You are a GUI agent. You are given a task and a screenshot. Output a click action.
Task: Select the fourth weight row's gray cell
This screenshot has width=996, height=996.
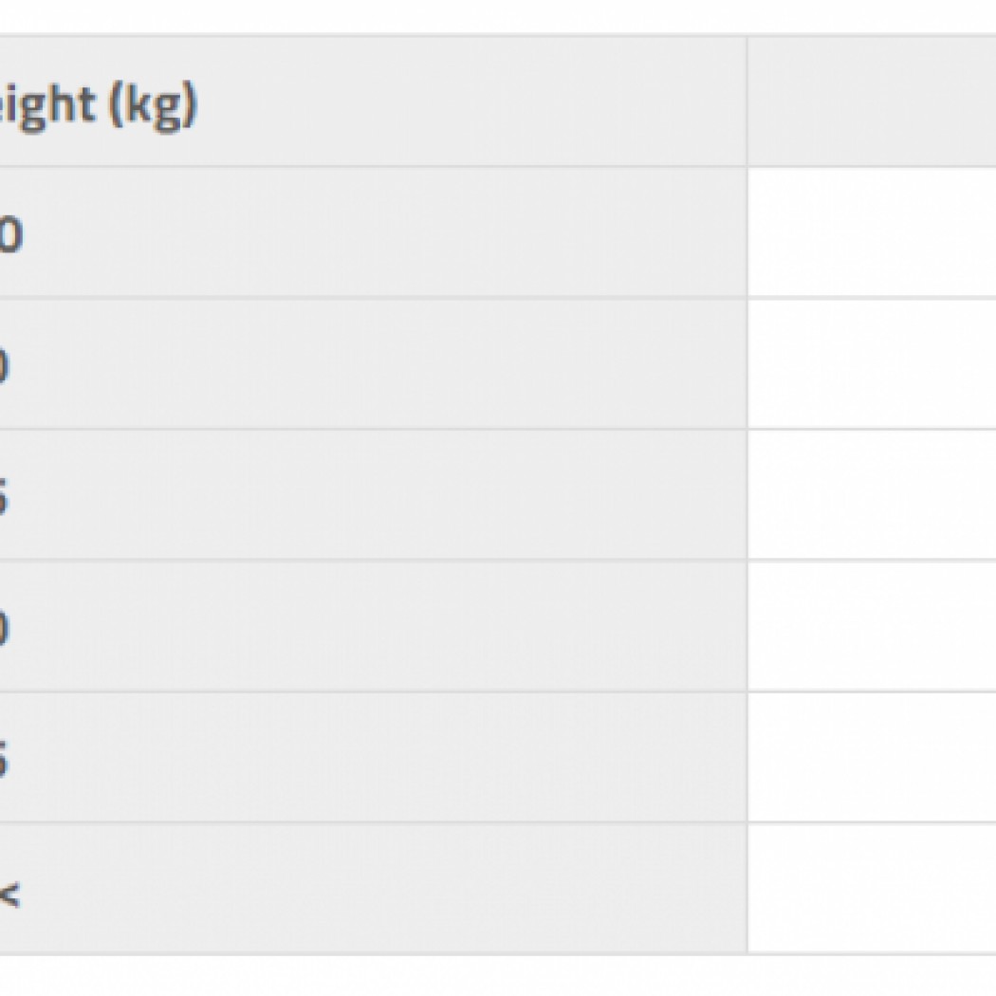coord(370,626)
